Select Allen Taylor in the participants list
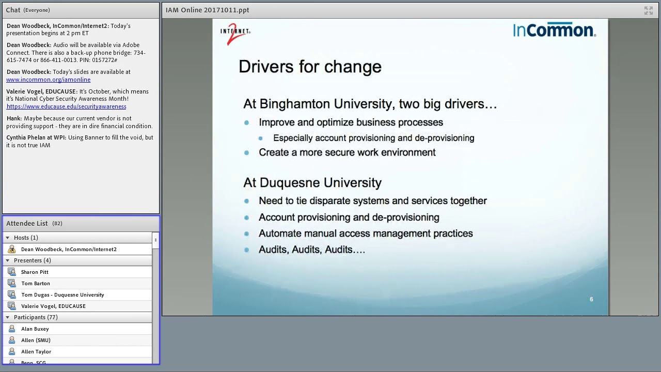661x372 pixels. pyautogui.click(x=77, y=352)
